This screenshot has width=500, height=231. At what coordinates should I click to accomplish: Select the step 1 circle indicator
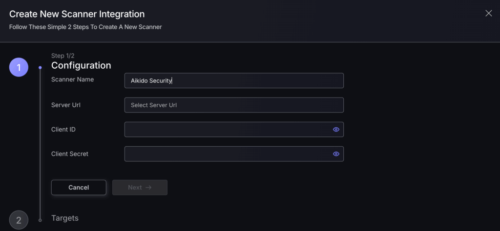[19, 67]
